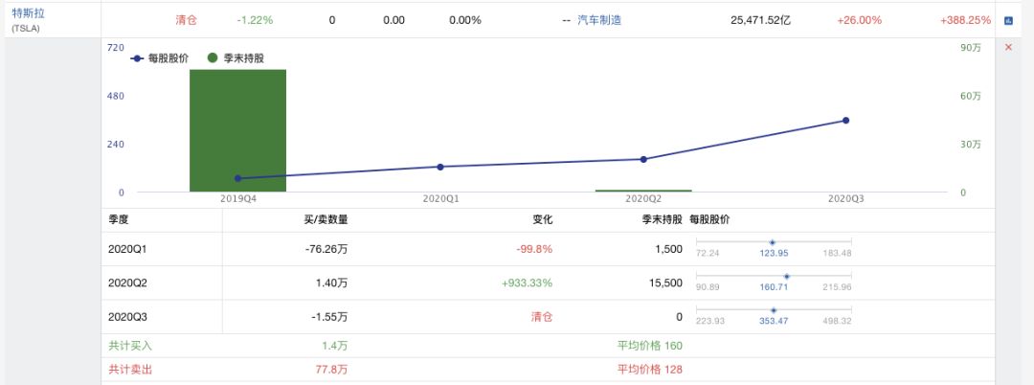
Task: Click the 1,500 holdings value
Action: click(670, 250)
